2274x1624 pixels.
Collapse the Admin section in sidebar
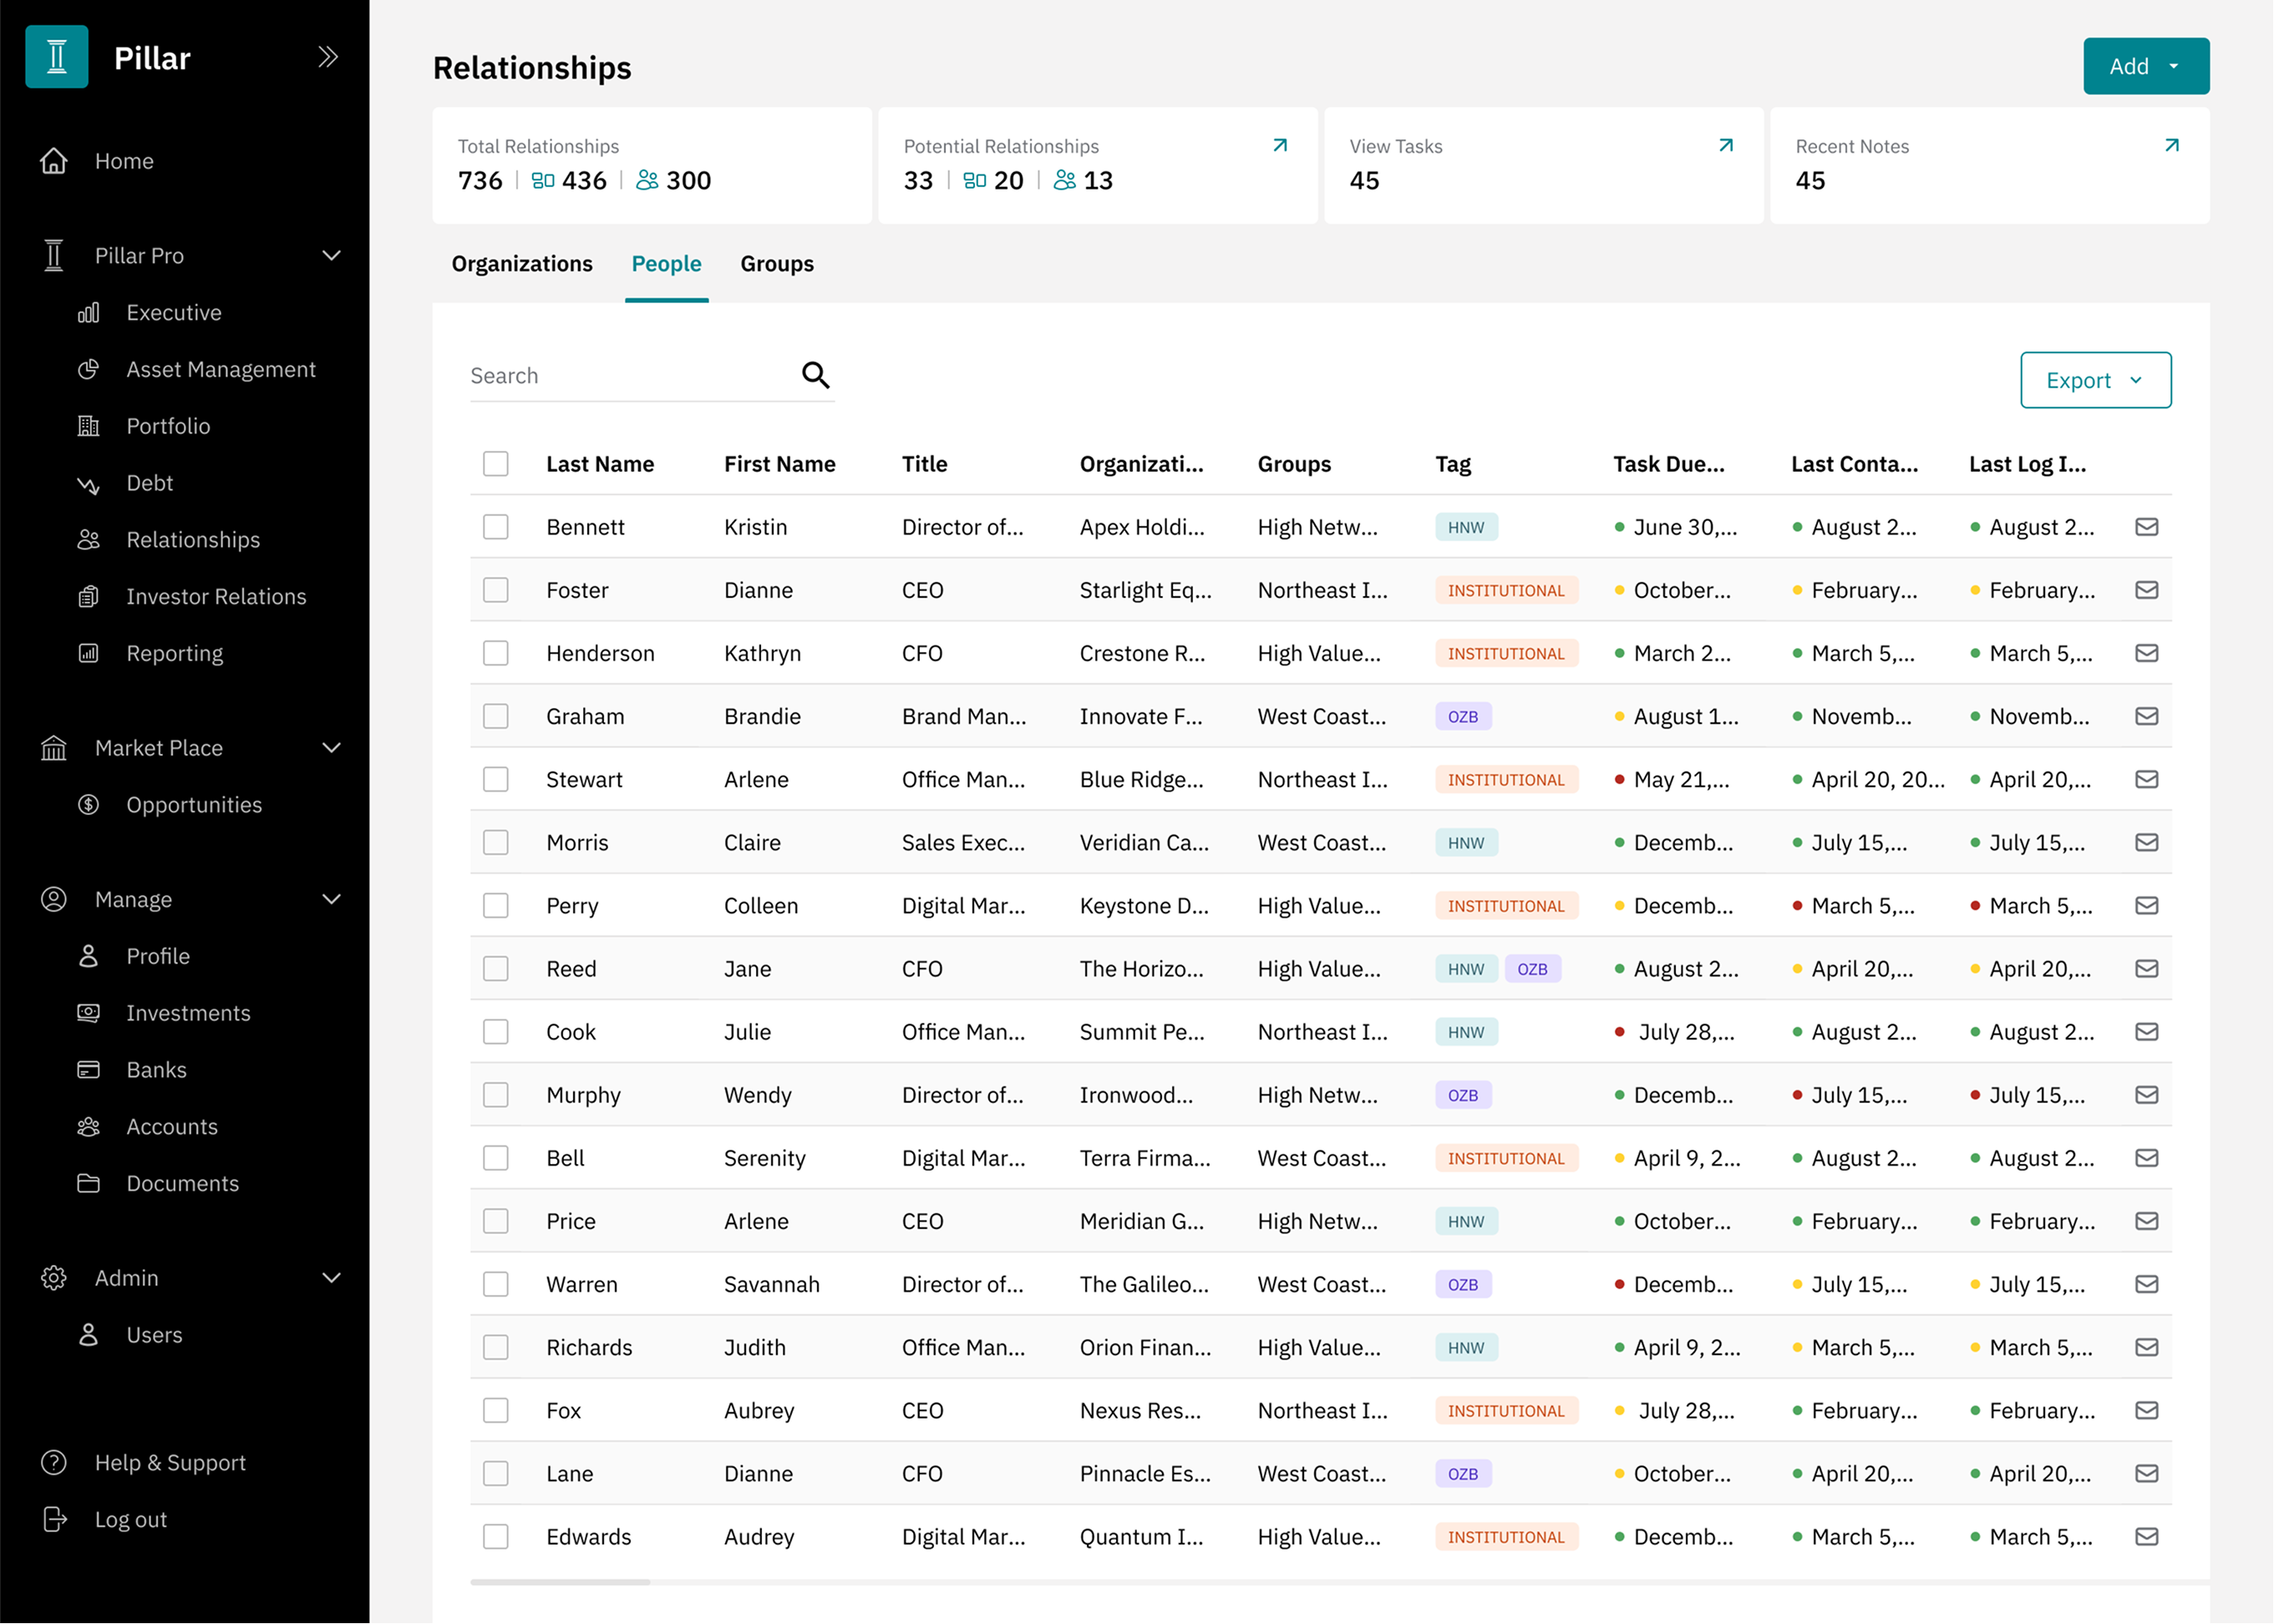(x=331, y=1277)
